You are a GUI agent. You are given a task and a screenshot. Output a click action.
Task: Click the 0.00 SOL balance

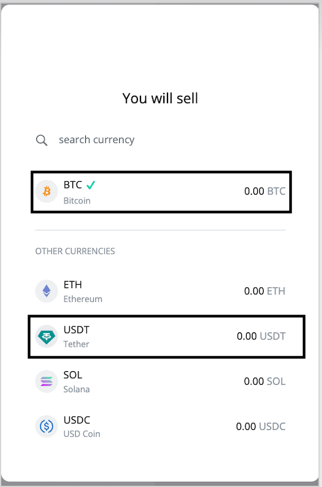(264, 381)
